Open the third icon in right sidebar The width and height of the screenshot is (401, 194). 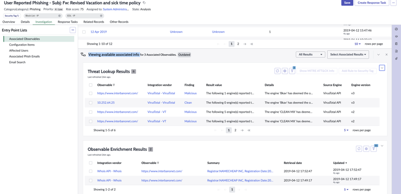(396, 44)
